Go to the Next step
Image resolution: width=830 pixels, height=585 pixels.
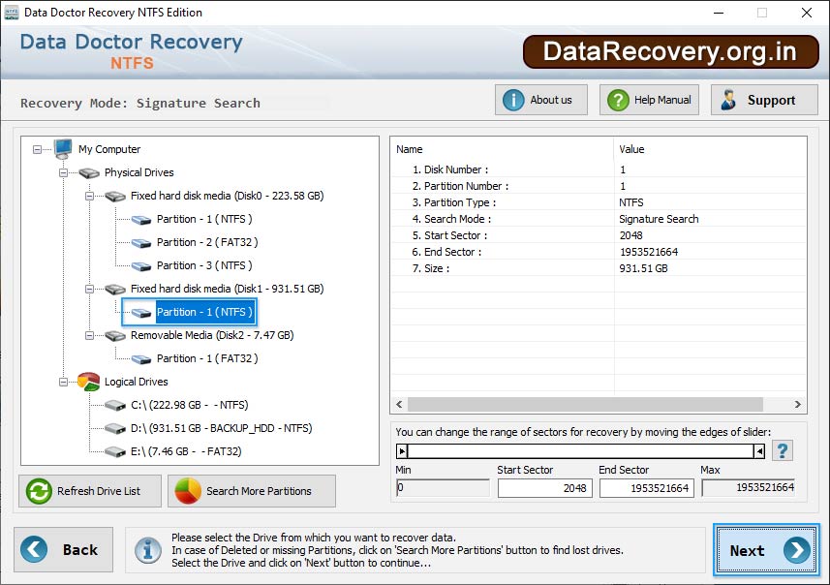tap(766, 550)
